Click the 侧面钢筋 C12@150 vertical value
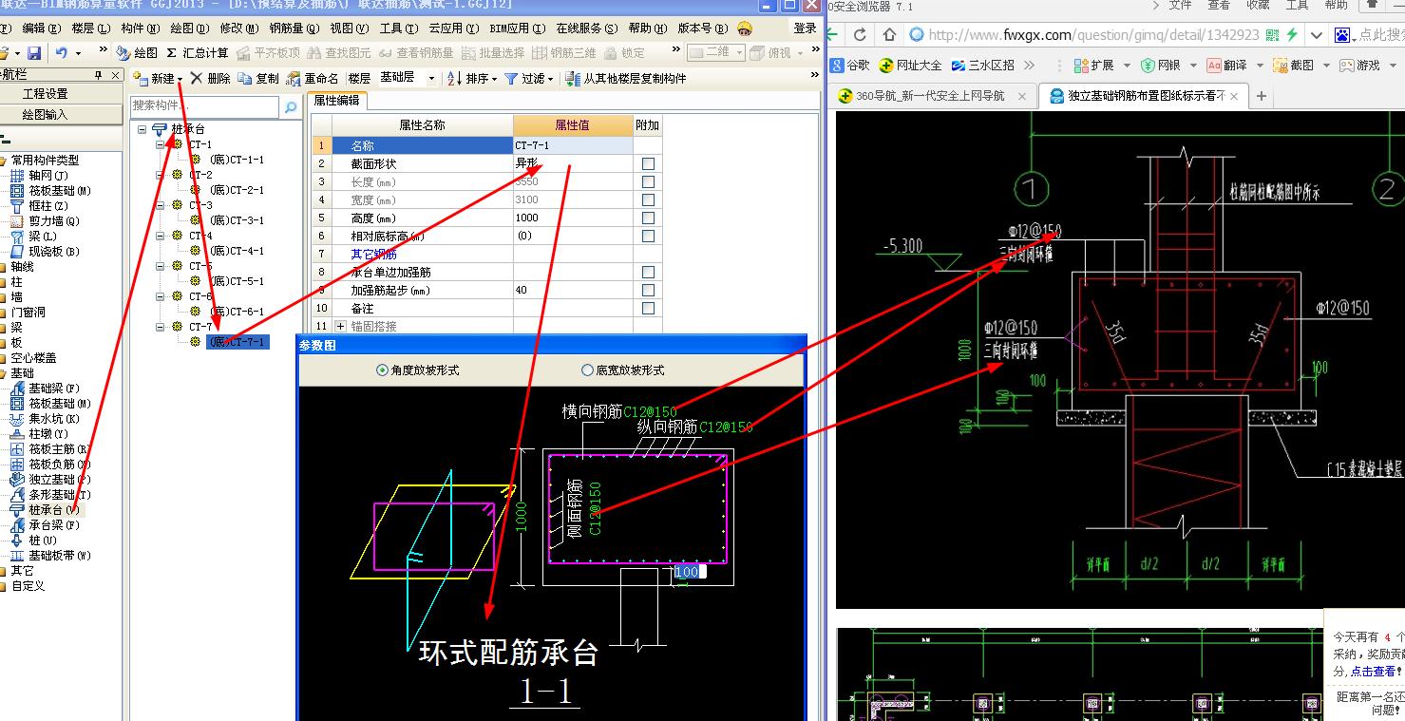Screen dimensions: 1405x721 tap(596, 508)
